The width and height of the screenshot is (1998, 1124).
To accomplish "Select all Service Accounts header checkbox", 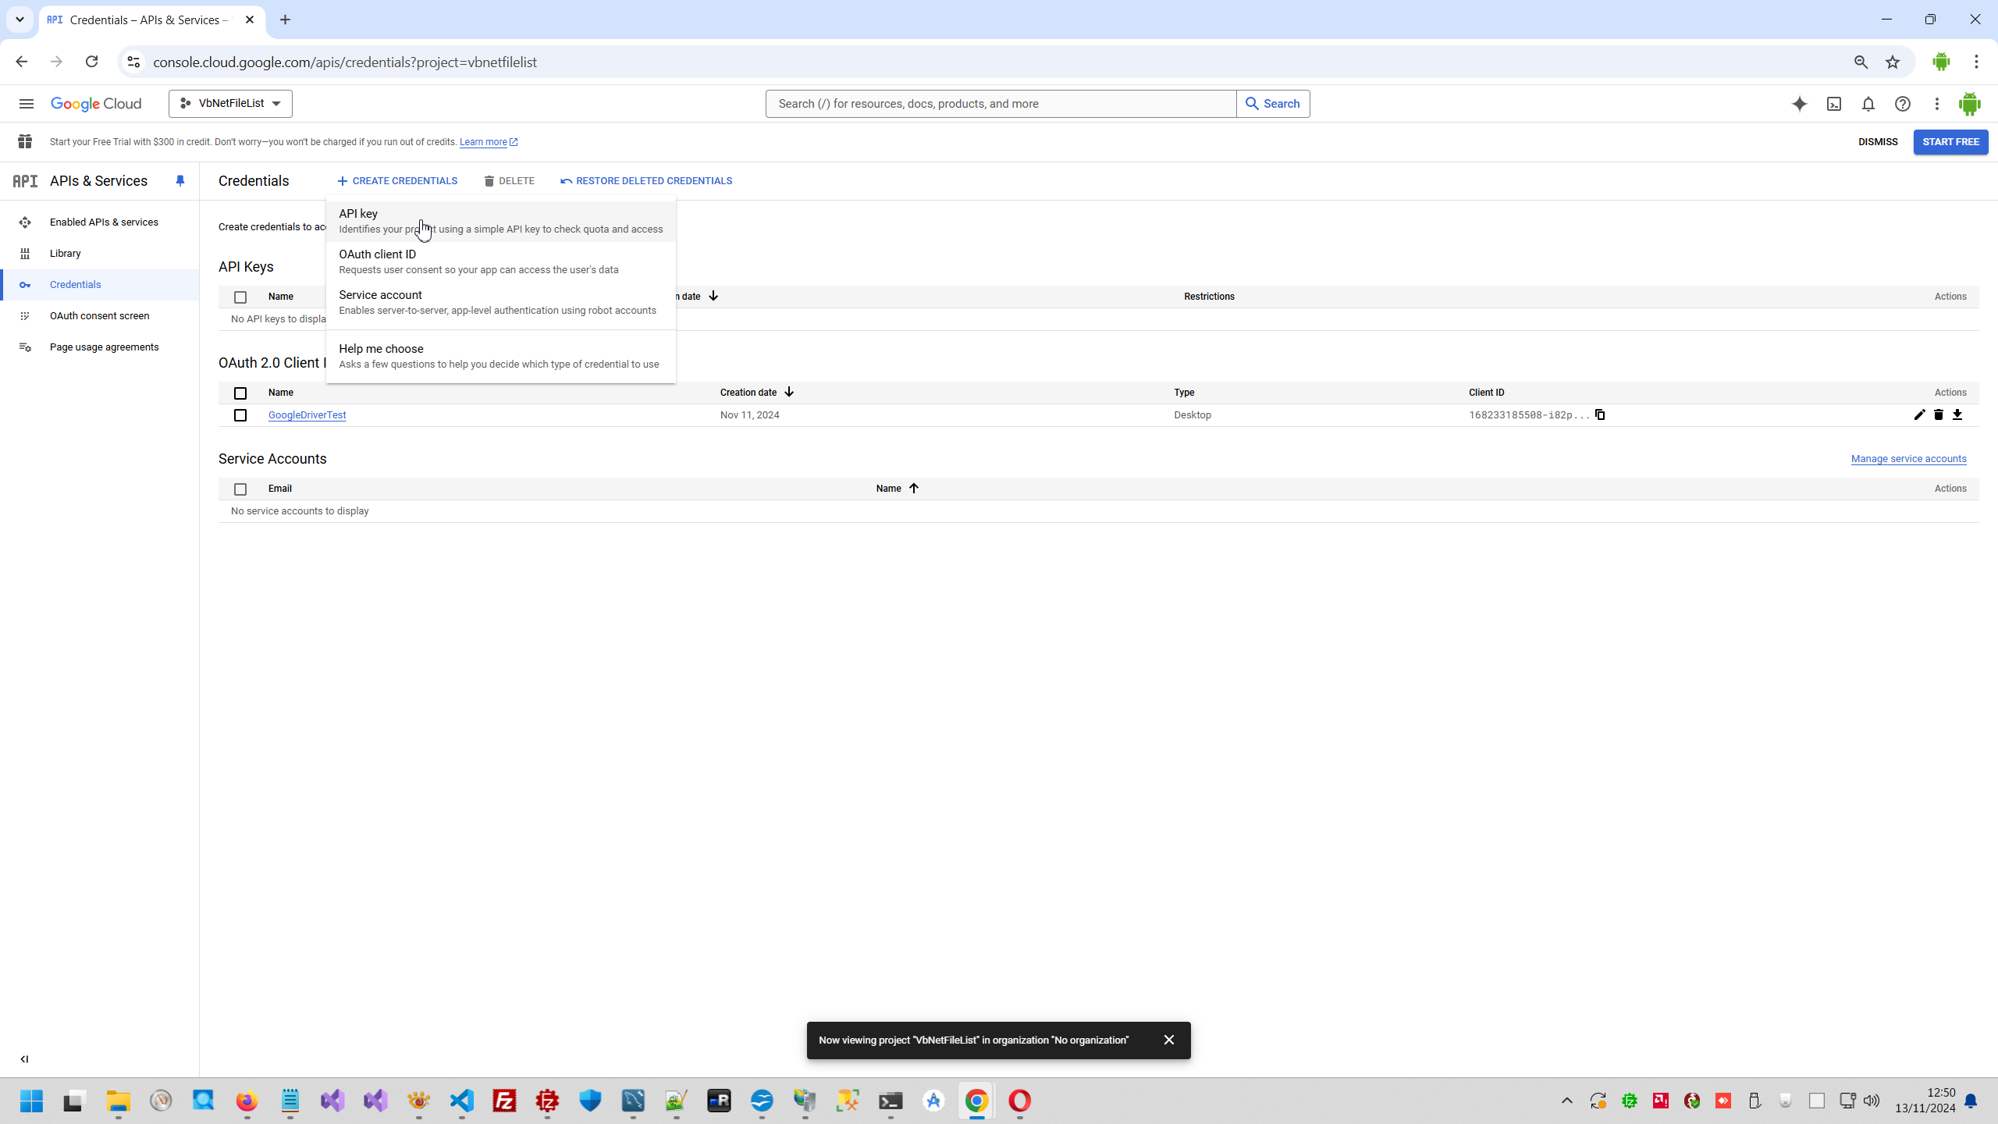I will (240, 489).
